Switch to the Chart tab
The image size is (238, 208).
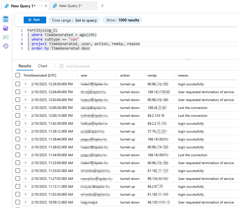coord(43,66)
